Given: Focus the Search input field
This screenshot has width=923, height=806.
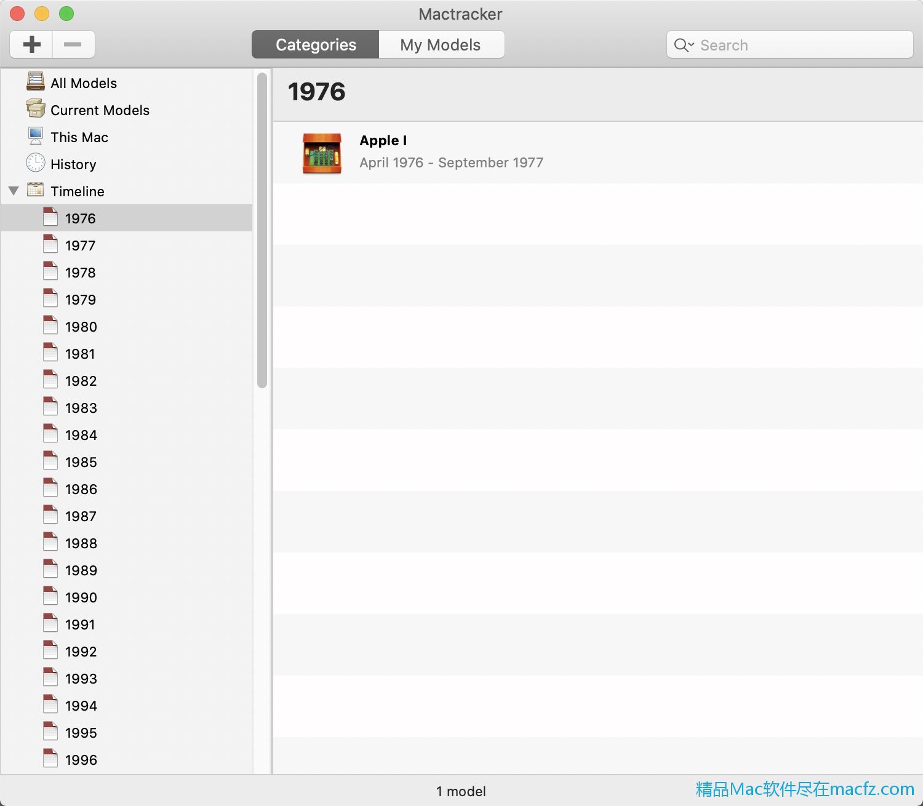Looking at the screenshot, I should [x=789, y=45].
